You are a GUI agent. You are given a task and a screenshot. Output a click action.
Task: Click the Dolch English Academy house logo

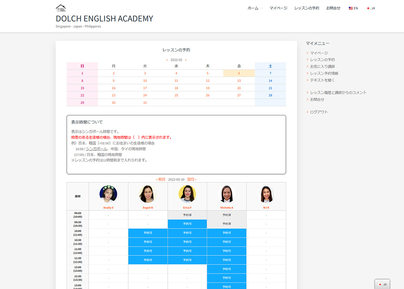[x=61, y=8]
